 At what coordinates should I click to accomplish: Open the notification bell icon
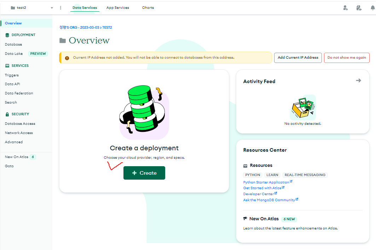pyautogui.click(x=373, y=8)
